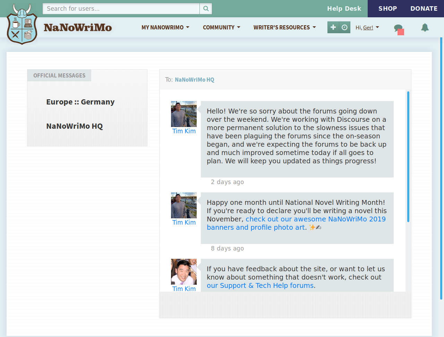Image resolution: width=444 pixels, height=337 pixels.
Task: Click Tim Kim's avatar on forums apology message
Action: point(184,114)
